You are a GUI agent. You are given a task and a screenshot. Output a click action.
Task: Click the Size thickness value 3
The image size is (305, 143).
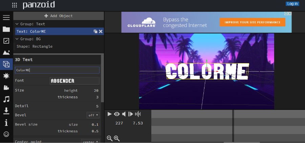coord(97,97)
